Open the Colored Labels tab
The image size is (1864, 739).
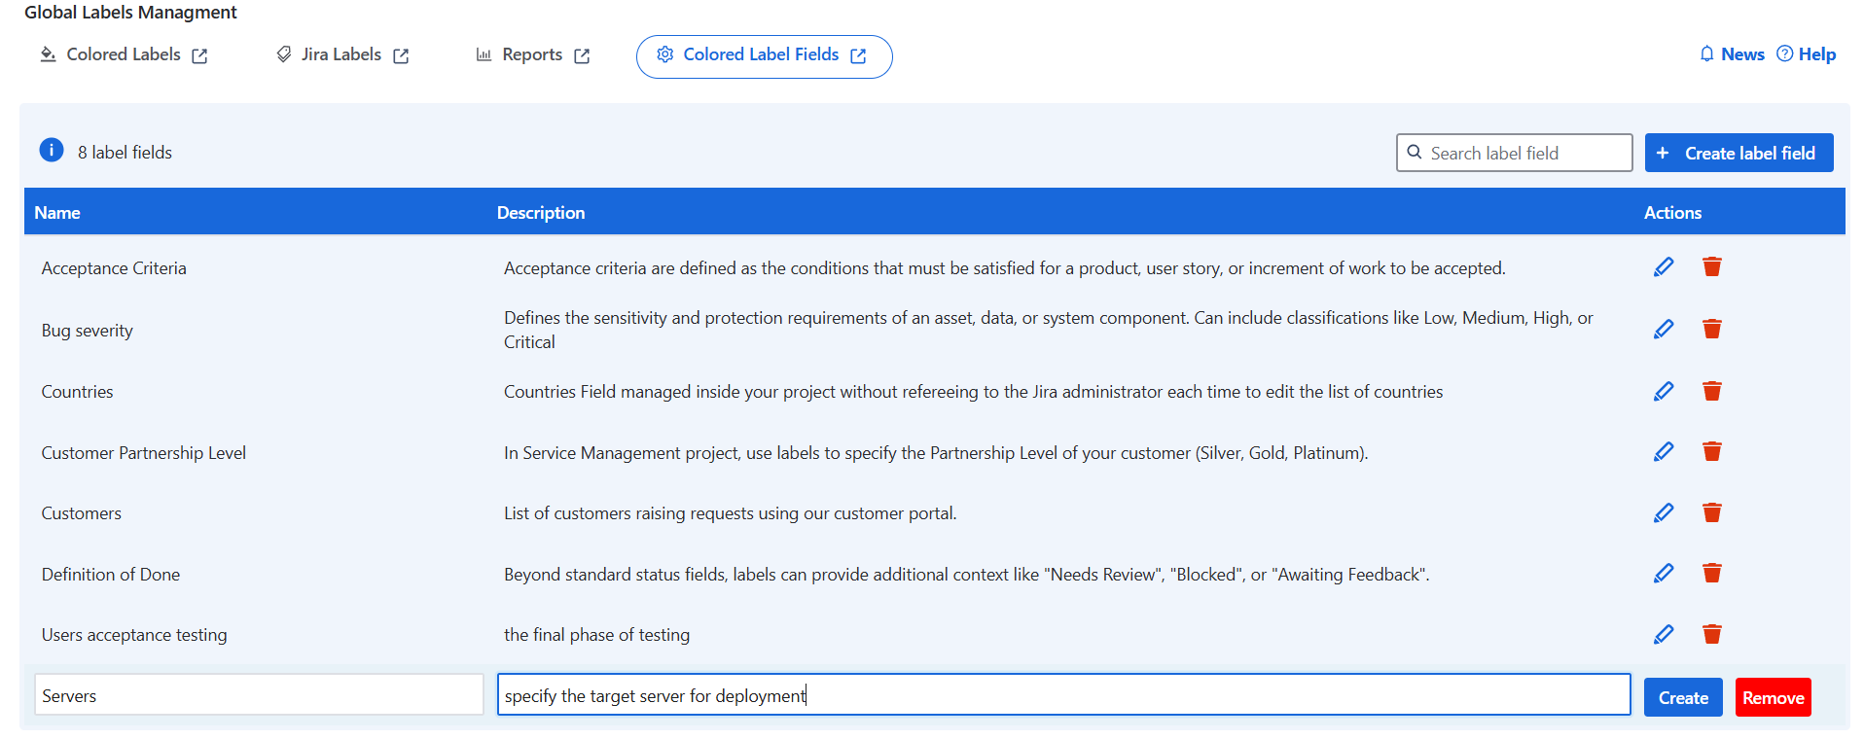[124, 55]
